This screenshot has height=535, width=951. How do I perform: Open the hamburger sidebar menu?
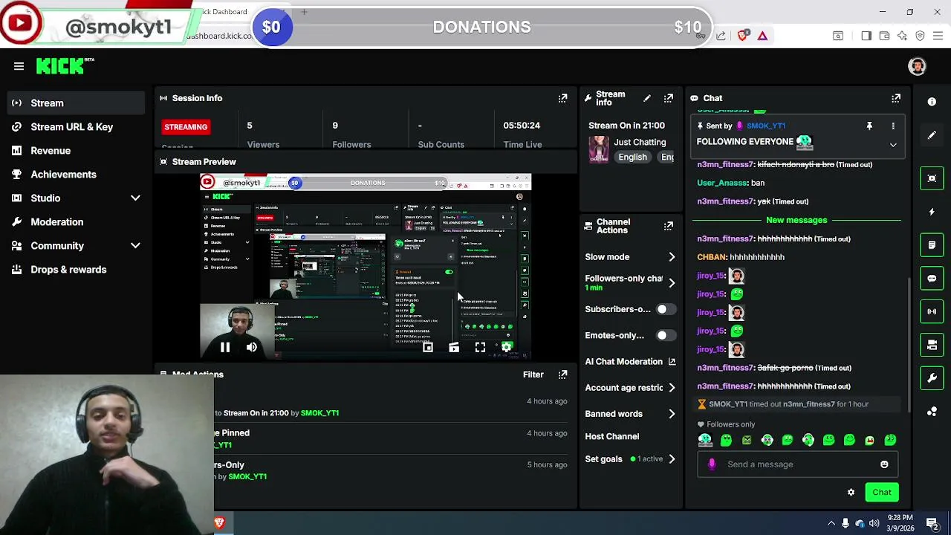(x=19, y=66)
